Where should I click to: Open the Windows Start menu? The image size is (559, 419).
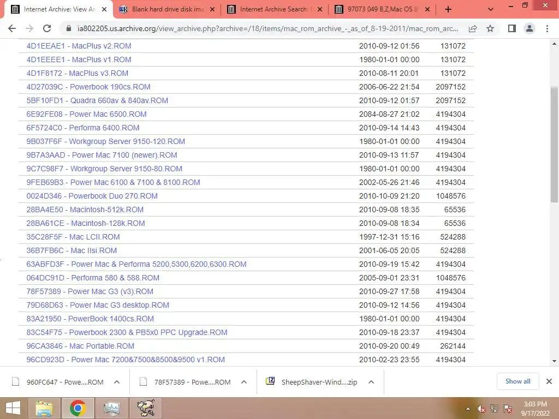click(13, 408)
